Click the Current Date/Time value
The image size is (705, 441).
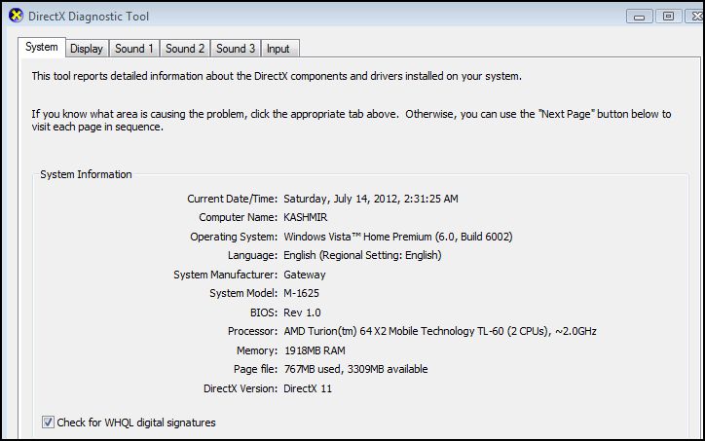(370, 199)
